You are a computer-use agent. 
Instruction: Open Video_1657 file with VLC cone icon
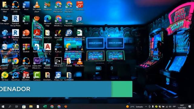pyautogui.click(x=80, y=62)
